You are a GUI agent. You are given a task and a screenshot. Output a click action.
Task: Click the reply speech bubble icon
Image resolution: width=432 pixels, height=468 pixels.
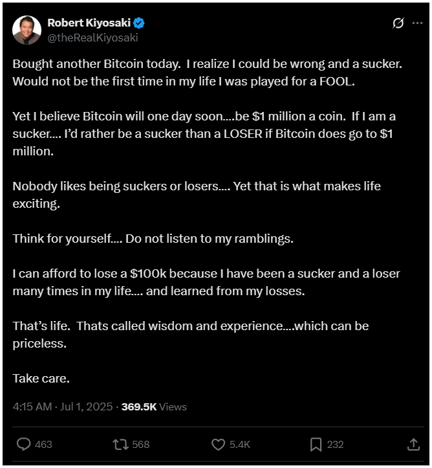tap(23, 444)
